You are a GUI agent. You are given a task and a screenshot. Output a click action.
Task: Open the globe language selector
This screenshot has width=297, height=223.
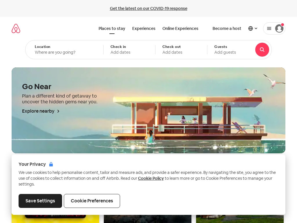(250, 28)
